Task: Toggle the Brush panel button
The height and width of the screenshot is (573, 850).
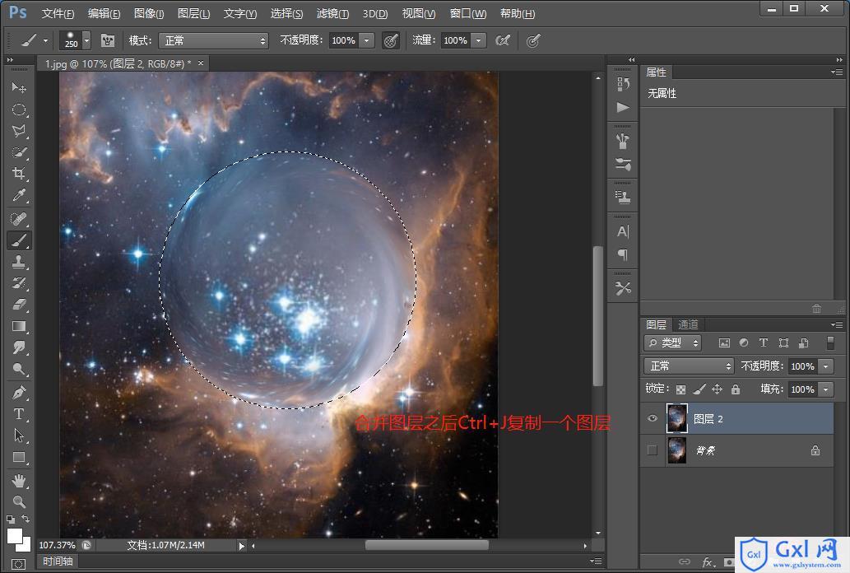Action: point(108,40)
